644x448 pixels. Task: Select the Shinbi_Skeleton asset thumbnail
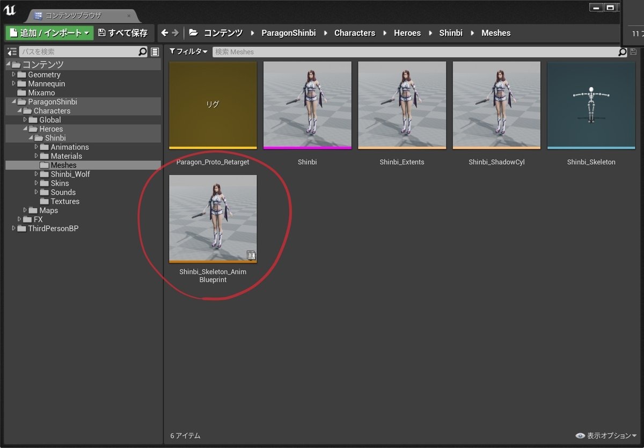[x=590, y=104]
